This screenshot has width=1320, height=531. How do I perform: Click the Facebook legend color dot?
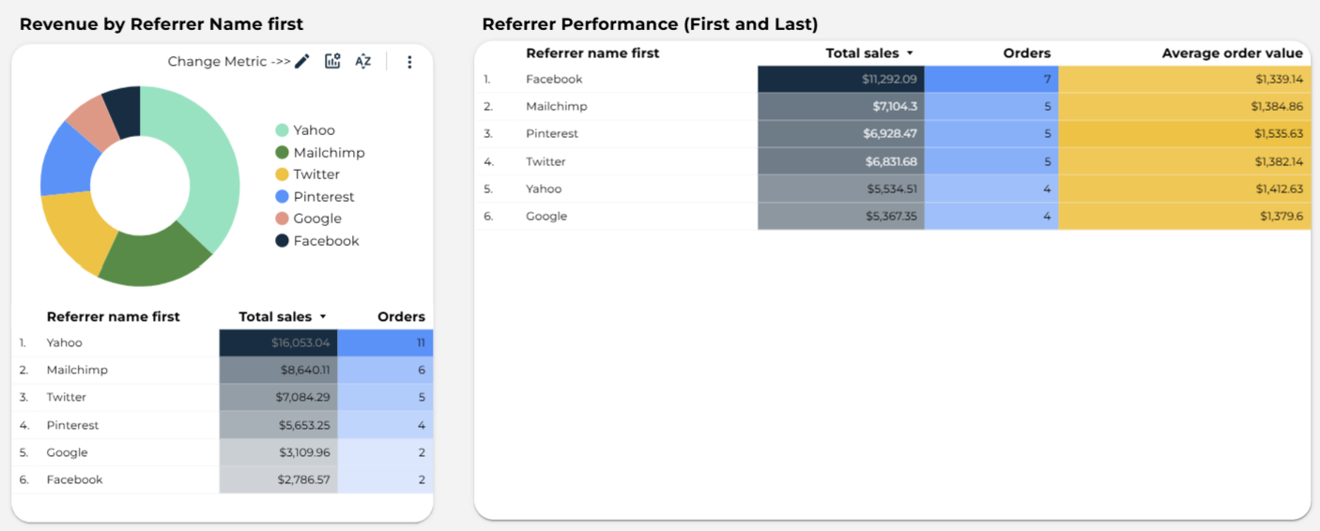pyautogui.click(x=282, y=241)
